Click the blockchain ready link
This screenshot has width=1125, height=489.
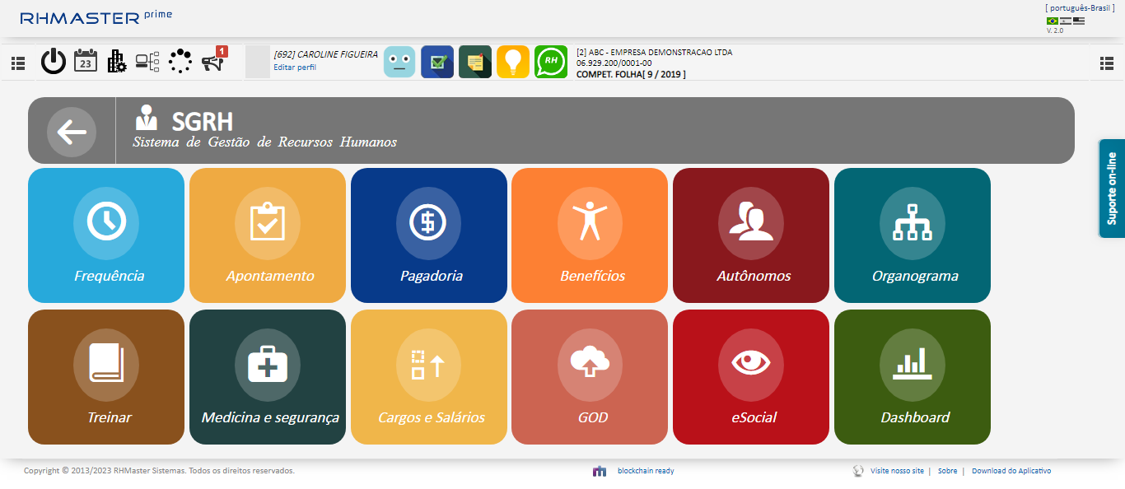click(x=646, y=471)
